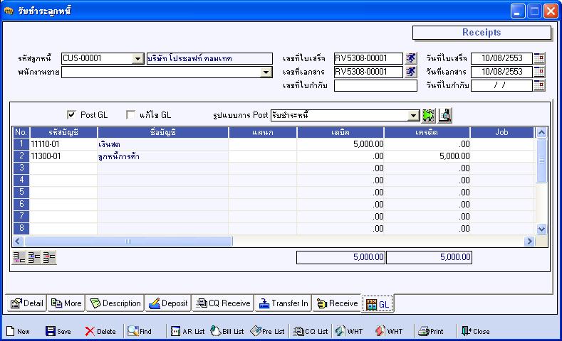Viewport: 562px width, 341px height.
Task: Select the GL tab
Action: [378, 304]
